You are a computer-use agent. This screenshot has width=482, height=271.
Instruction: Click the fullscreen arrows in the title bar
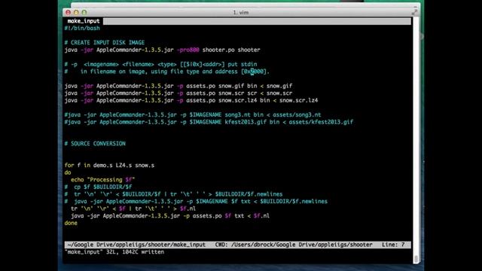415,12
